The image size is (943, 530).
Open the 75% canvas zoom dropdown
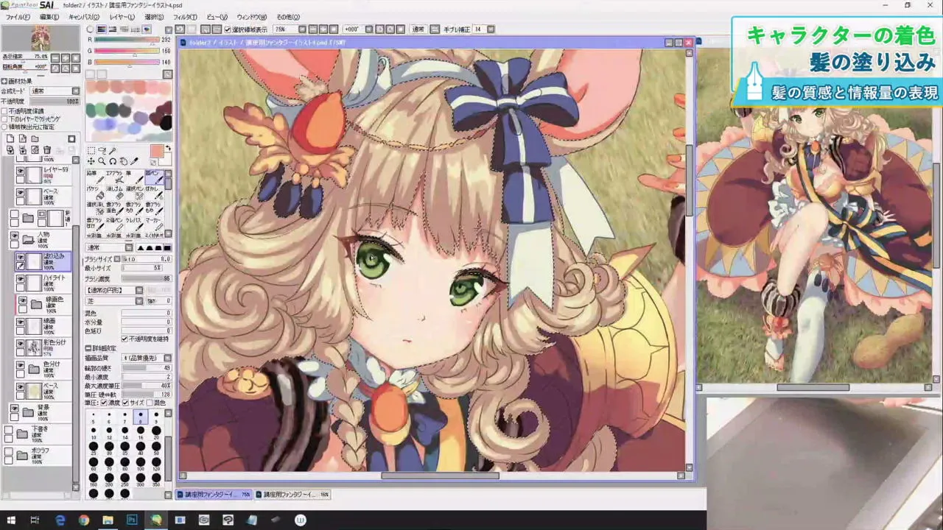click(301, 29)
